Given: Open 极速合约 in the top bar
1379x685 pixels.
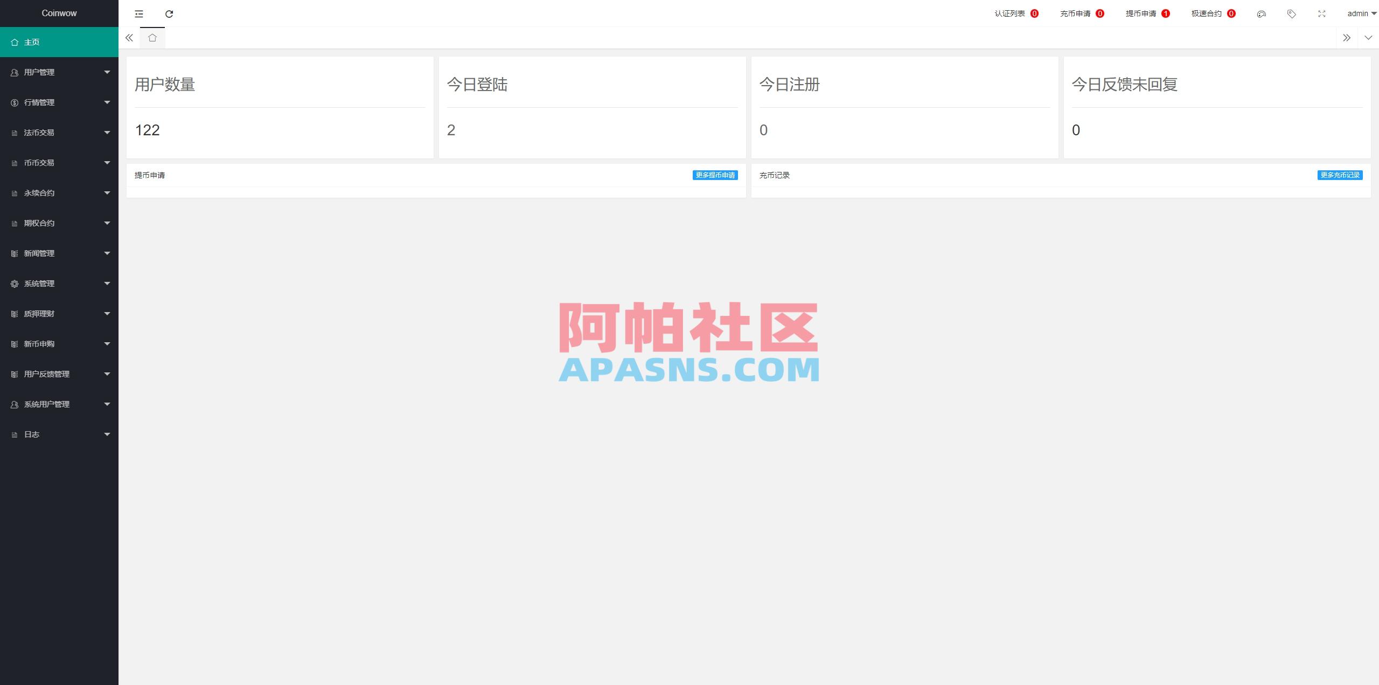Looking at the screenshot, I should pos(1214,13).
